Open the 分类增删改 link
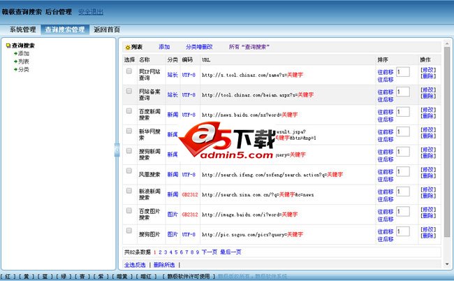This screenshot has height=281, width=454. [199, 47]
